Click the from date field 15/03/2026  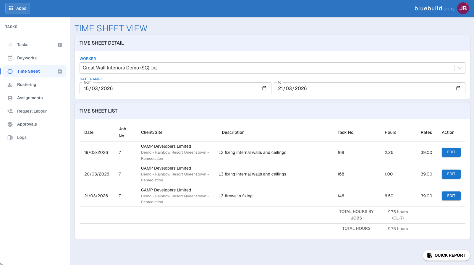175,88
